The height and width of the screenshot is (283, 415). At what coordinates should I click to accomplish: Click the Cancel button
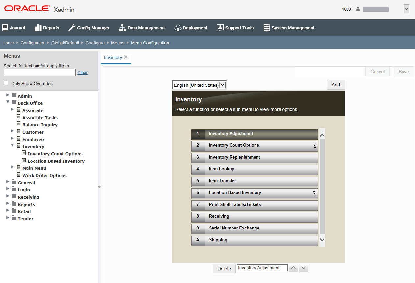click(378, 72)
